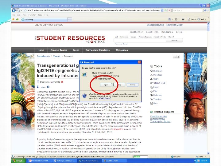Open Citation Tools in Tools panel
Screen dimensions: 221x166
point(157,83)
